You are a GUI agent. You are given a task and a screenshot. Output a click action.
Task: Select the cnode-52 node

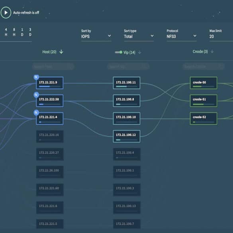click(x=204, y=119)
